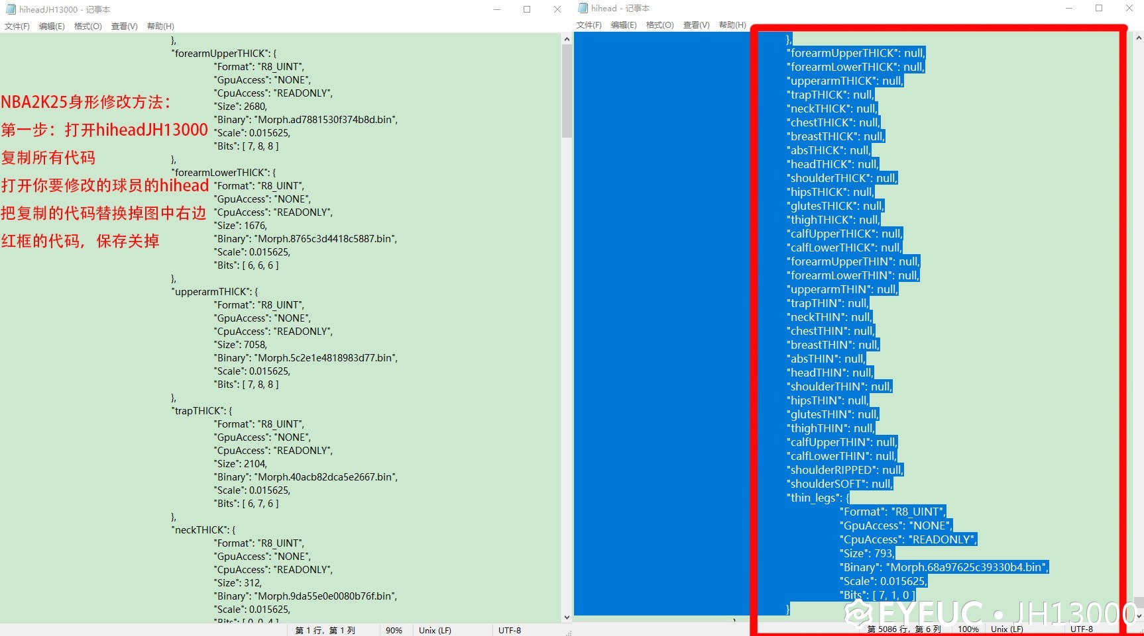Click the left window's vertical scrollbar thumb

[567, 91]
